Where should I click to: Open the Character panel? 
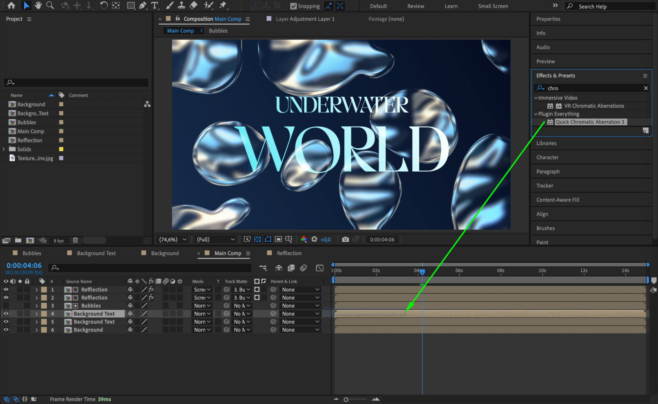point(547,157)
